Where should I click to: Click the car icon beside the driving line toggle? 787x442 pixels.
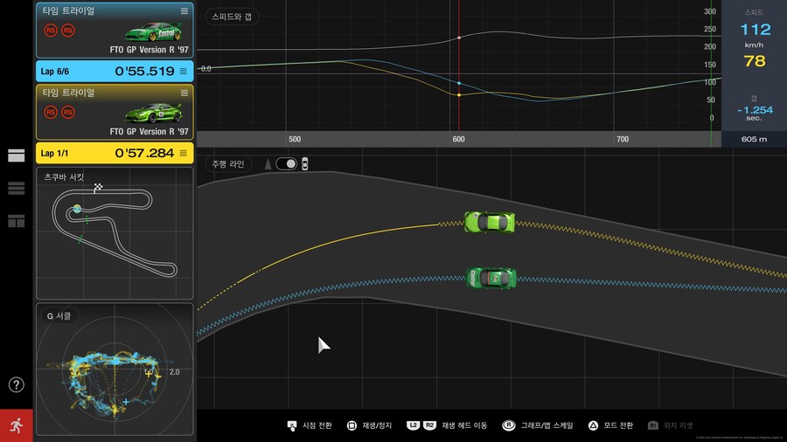point(305,163)
